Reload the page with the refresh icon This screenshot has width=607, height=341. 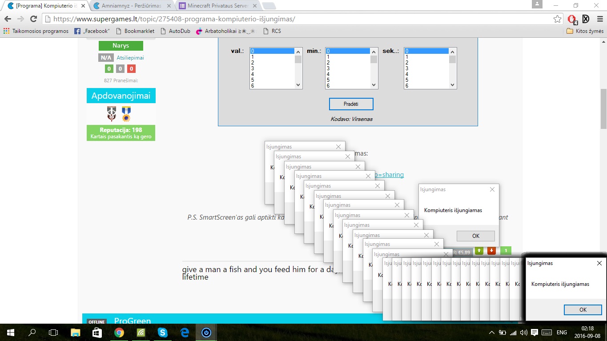(33, 19)
